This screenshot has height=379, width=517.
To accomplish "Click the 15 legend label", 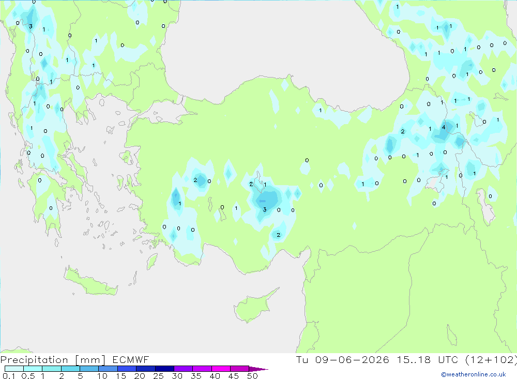I will [121, 376].
